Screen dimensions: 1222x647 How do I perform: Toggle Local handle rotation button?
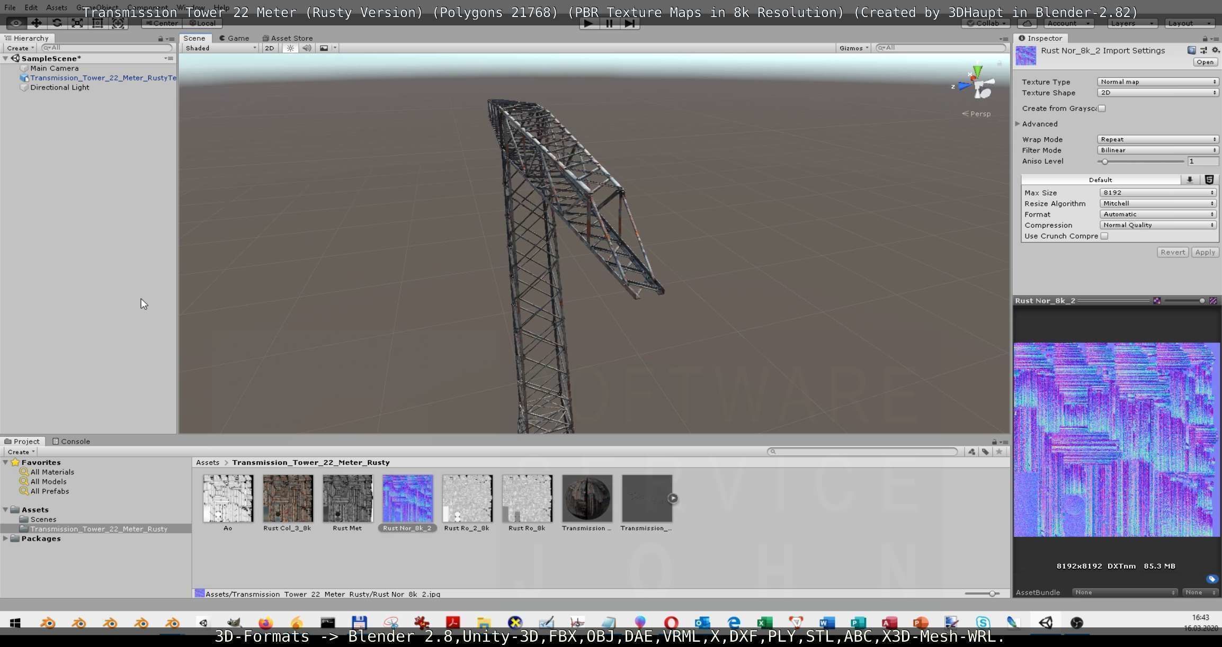point(202,23)
